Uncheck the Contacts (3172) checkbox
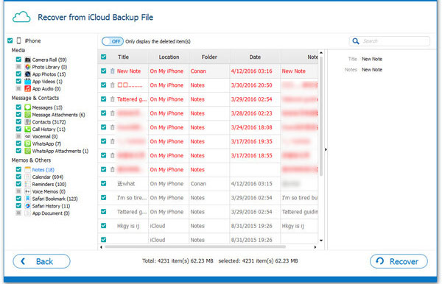 18,122
